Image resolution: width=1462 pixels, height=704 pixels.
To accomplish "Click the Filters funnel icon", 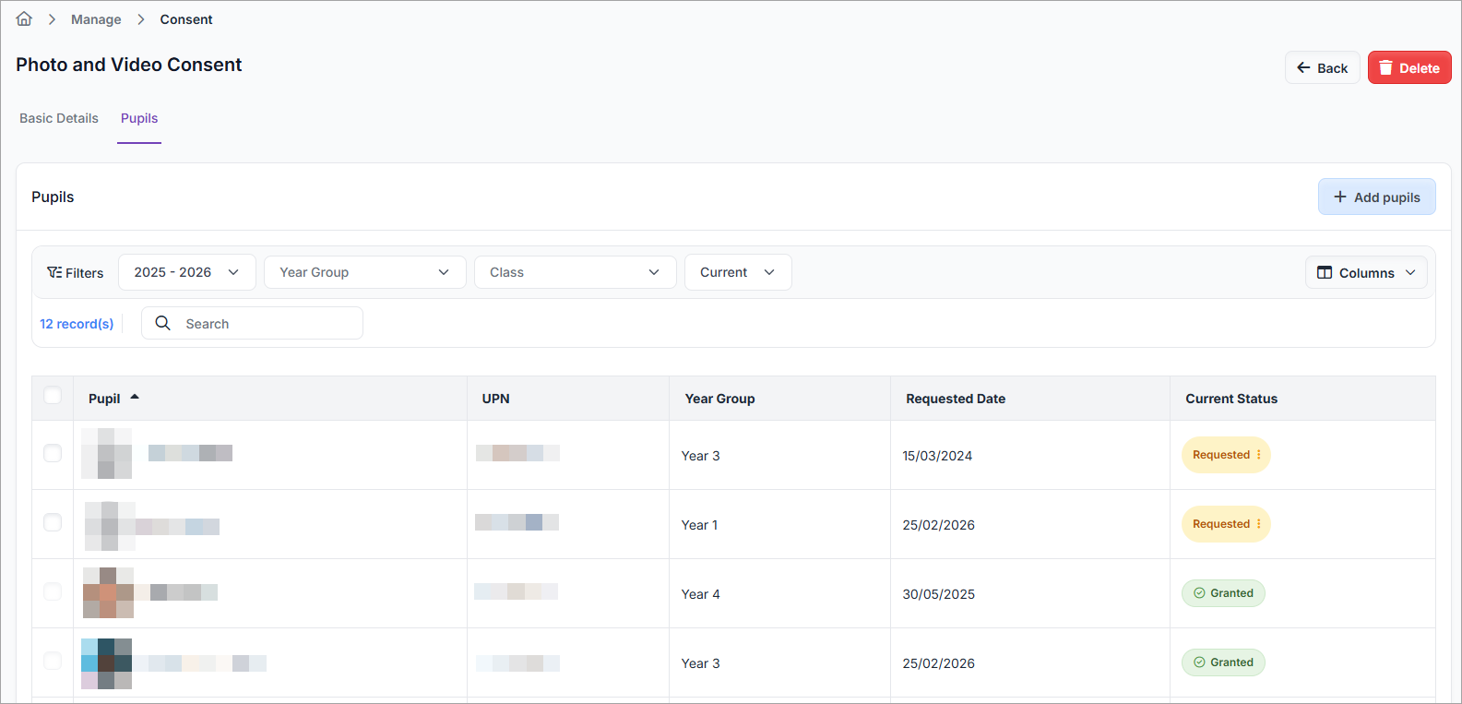I will (54, 273).
